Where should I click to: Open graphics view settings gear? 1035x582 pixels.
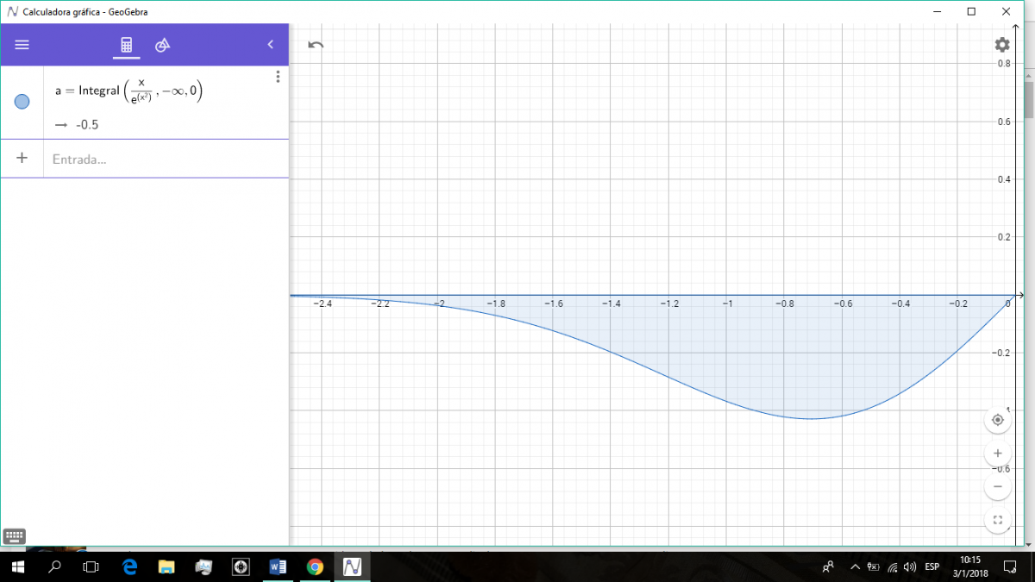coord(1001,45)
